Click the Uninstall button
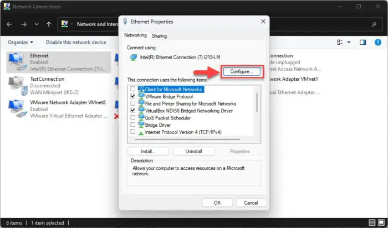This screenshot has width=388, height=228. tap(194, 151)
